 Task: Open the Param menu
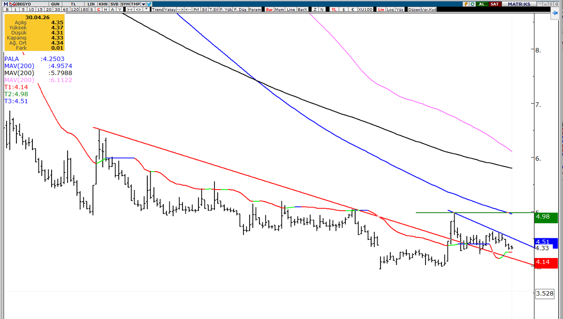coord(256,9)
